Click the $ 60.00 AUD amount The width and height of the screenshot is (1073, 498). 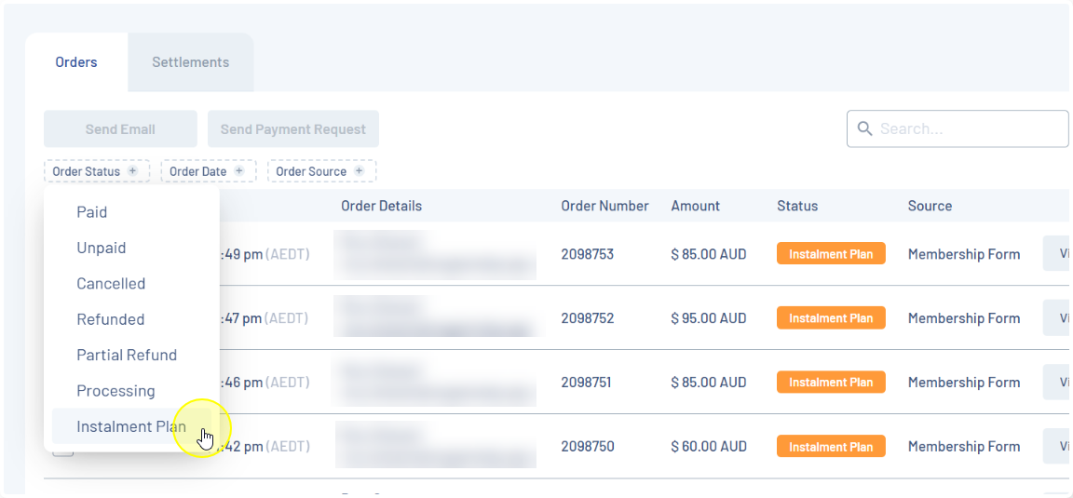708,447
